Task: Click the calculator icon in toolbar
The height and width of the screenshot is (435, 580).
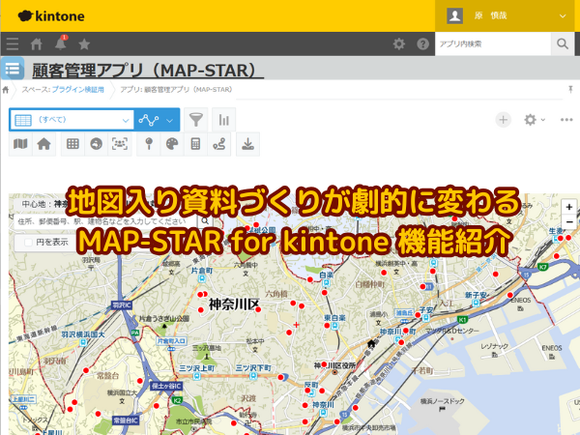Action: tap(195, 144)
